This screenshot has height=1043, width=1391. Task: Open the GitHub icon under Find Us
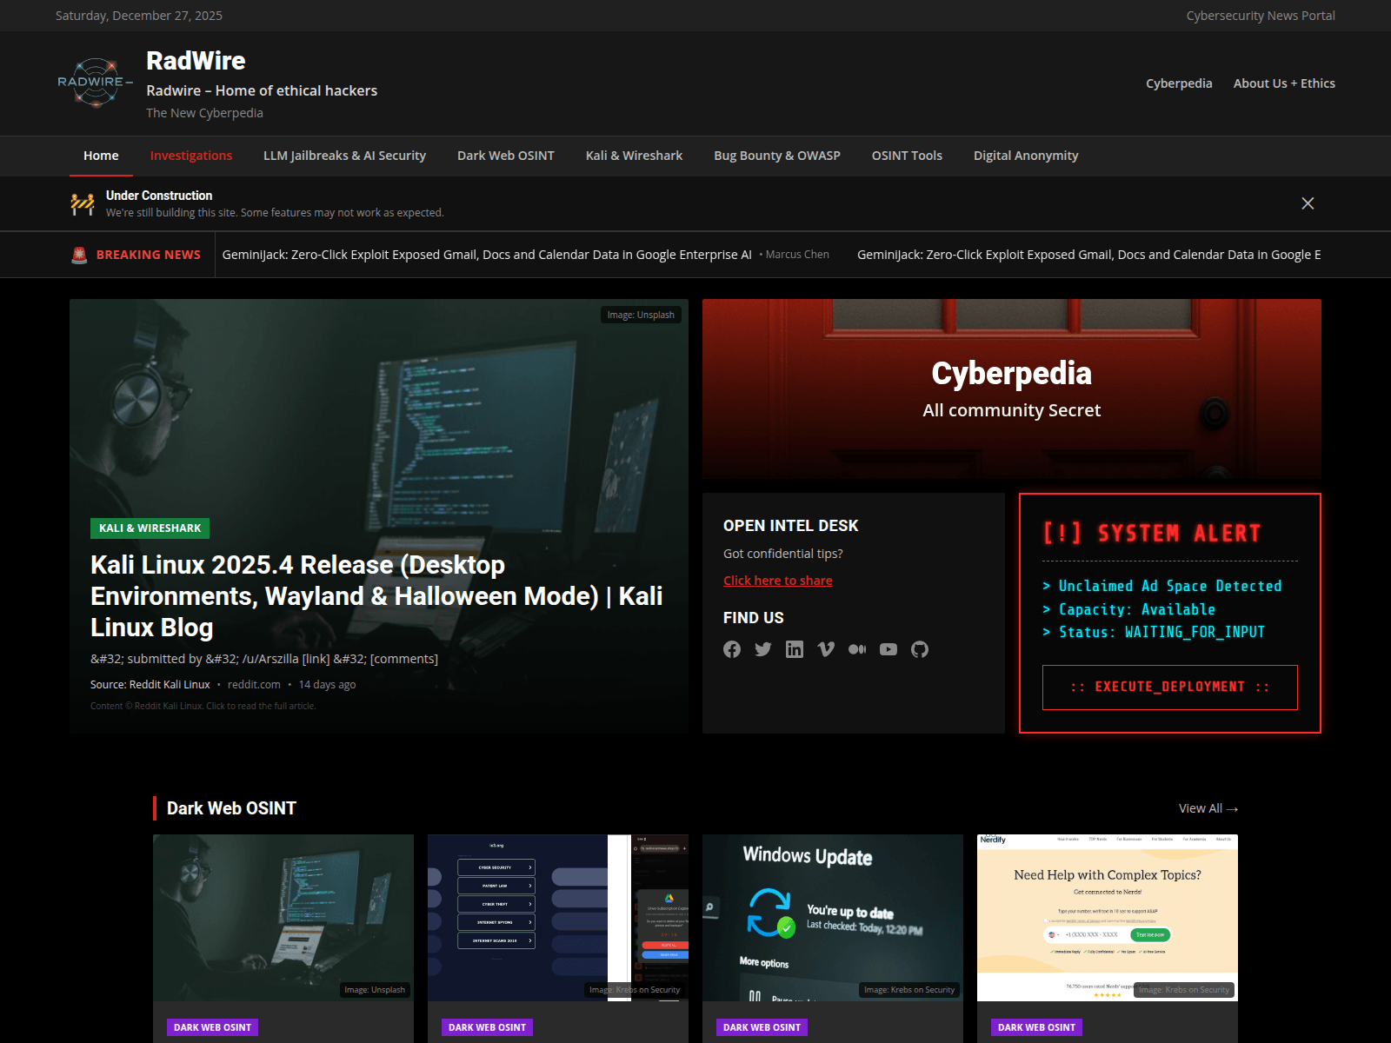(920, 649)
